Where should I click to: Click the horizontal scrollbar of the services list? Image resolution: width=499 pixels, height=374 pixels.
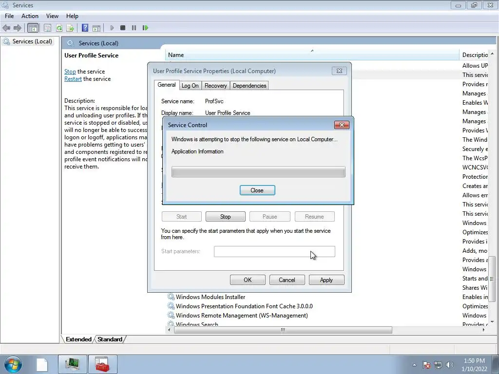coord(283,330)
